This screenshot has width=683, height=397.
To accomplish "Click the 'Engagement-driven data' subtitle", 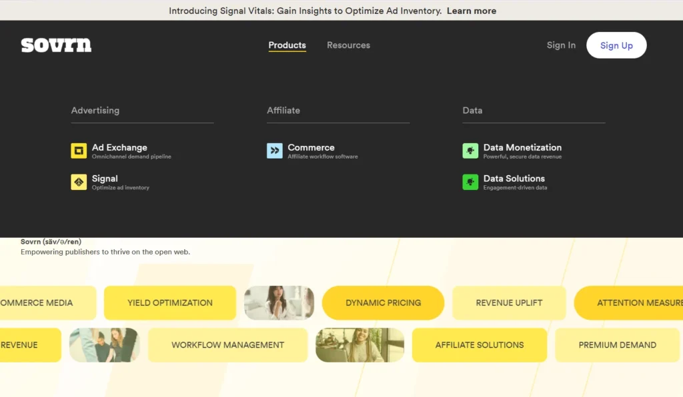I will [x=516, y=188].
